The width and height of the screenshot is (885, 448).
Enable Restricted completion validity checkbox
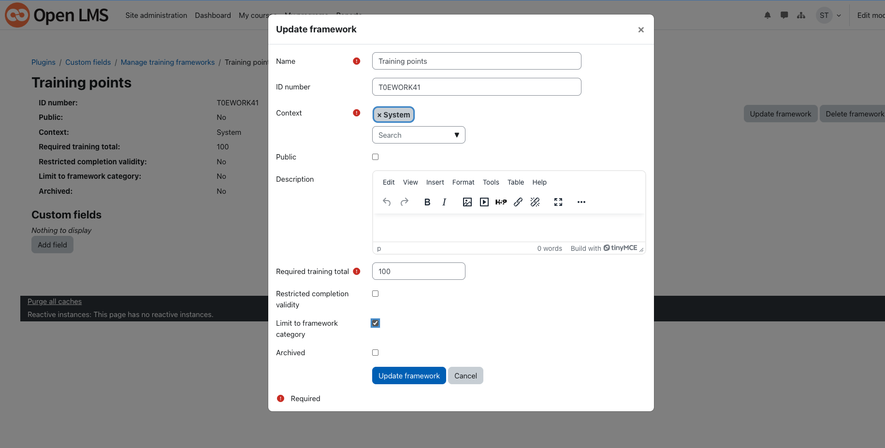[375, 293]
